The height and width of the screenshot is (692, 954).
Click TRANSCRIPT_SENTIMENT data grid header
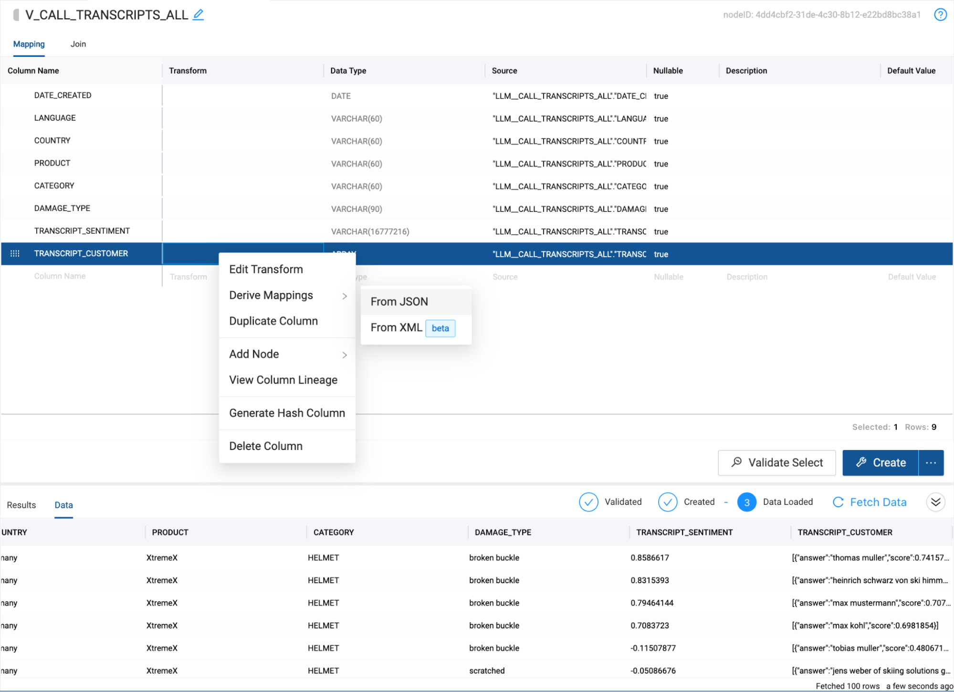coord(684,533)
